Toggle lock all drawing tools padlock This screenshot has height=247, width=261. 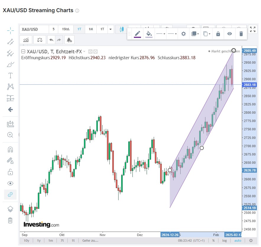(10, 172)
